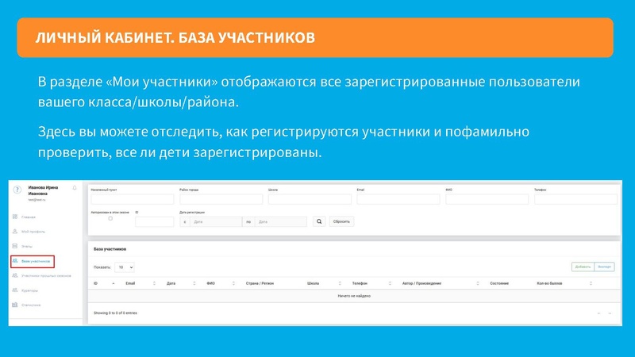Click the Экспорт button
The height and width of the screenshot is (357, 635).
(604, 267)
